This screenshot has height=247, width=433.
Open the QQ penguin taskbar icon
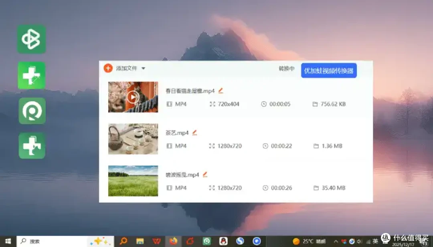point(223,241)
